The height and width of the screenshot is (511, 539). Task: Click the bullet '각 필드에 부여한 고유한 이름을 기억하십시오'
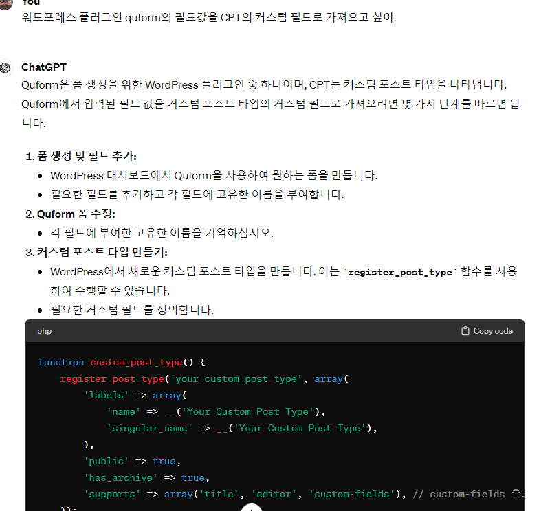(162, 234)
